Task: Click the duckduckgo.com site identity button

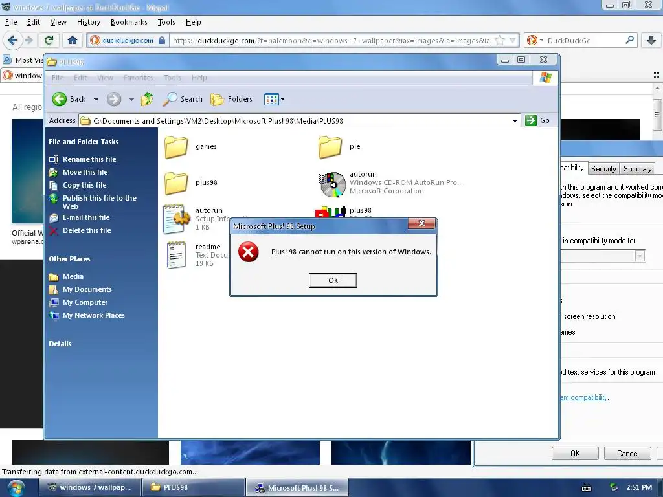Action: click(x=128, y=41)
